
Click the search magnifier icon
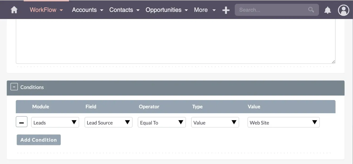click(x=311, y=10)
